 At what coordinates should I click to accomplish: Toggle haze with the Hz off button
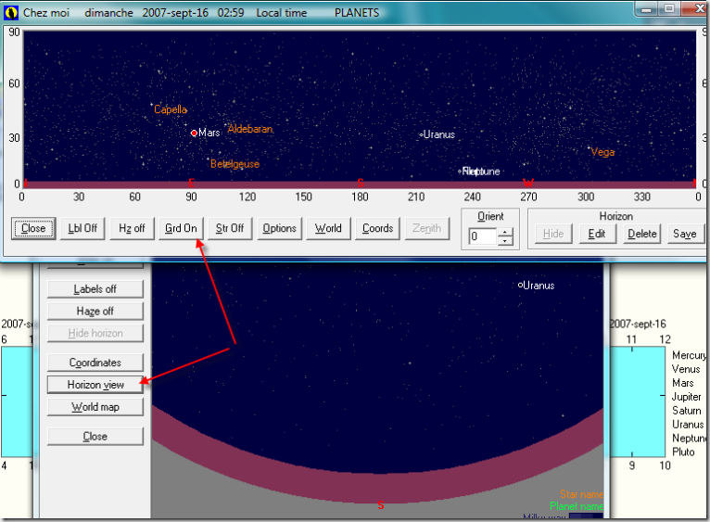132,229
